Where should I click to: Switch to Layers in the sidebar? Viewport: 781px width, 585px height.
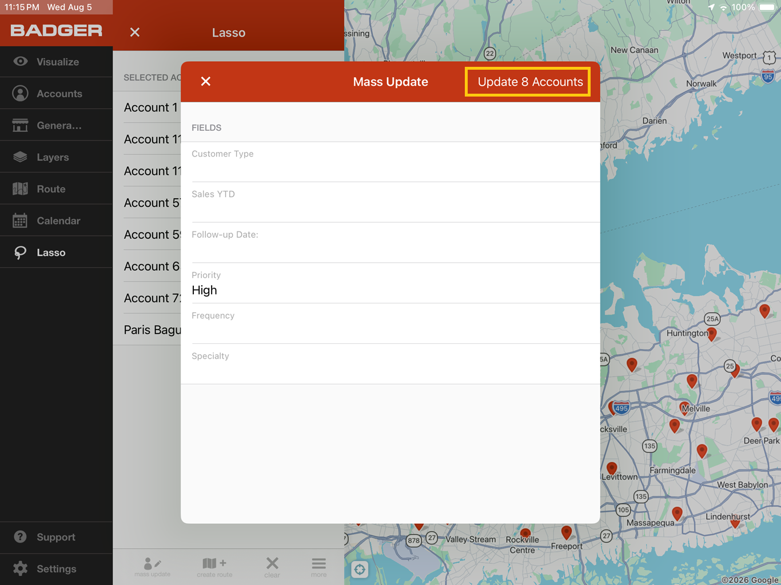pos(56,157)
